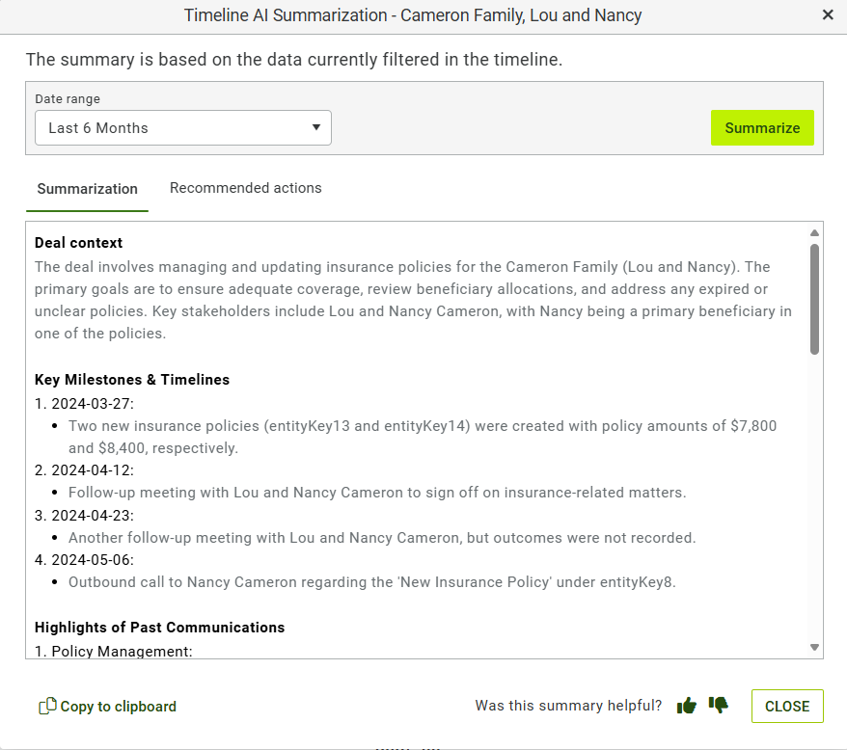Click the Summarize button

pyautogui.click(x=762, y=128)
